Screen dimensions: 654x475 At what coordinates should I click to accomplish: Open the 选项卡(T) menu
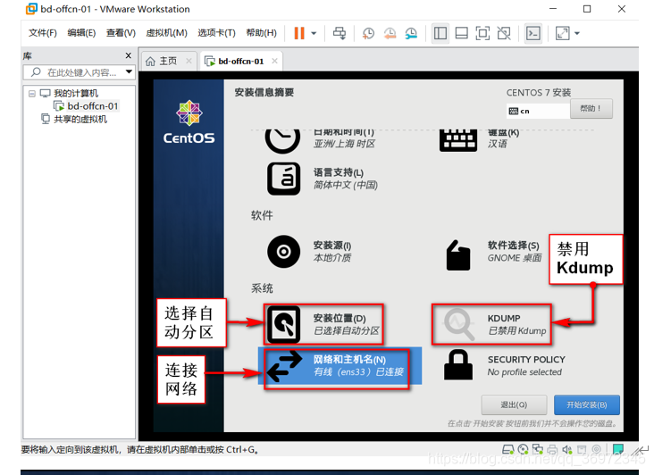pos(216,33)
